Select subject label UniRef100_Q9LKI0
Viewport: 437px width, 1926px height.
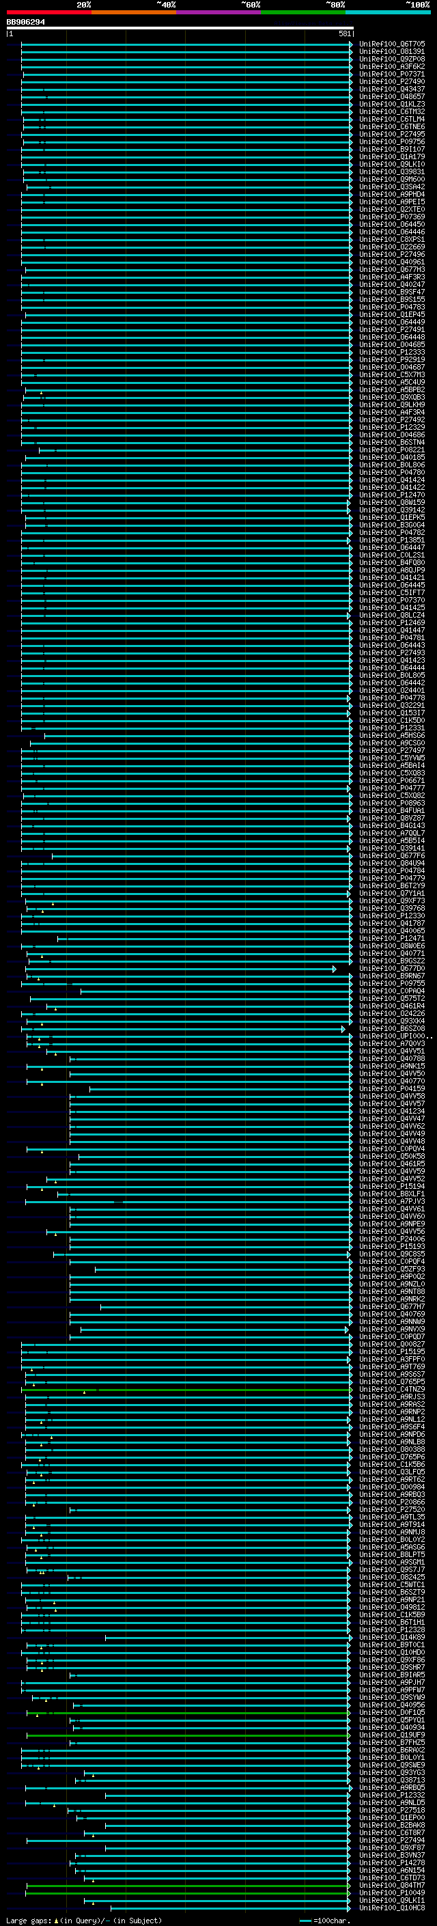click(x=391, y=165)
